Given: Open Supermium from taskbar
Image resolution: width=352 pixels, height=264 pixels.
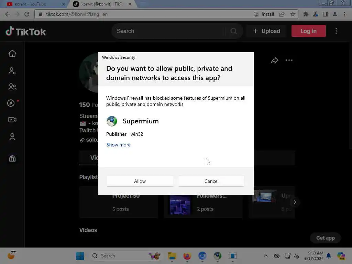Looking at the screenshot, I should [218, 256].
